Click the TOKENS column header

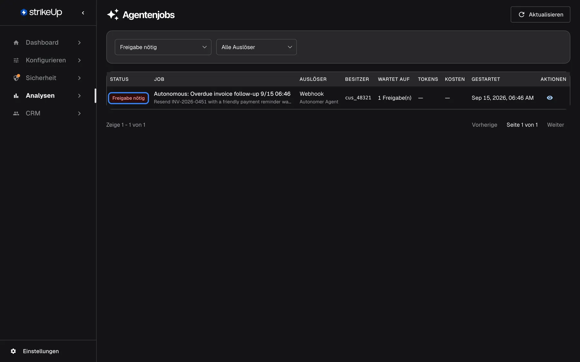coord(428,79)
